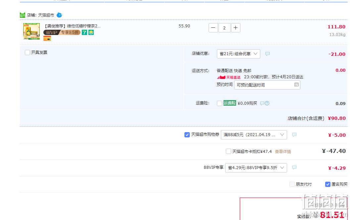Click comment icon beside 88VIP专享 dropdown
351x220 pixels.
click(294, 167)
